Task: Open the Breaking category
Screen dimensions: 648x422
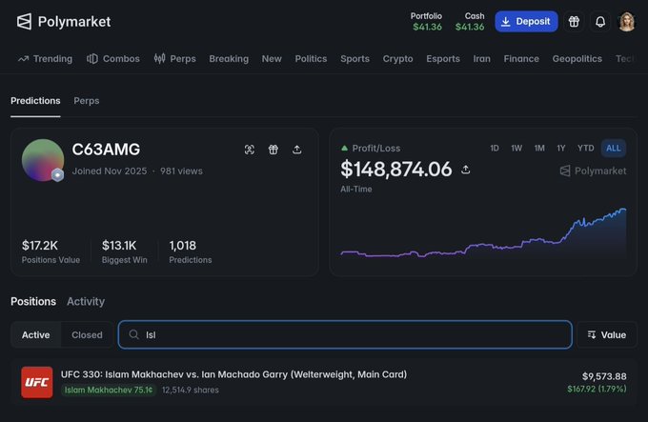Action: (x=229, y=59)
